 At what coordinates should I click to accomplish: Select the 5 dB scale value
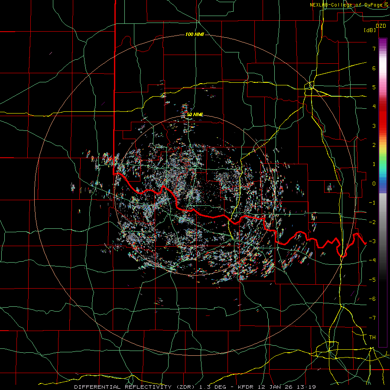(374, 87)
